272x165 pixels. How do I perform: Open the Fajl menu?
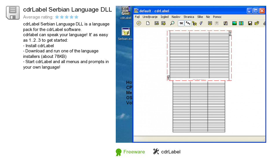[137, 17]
